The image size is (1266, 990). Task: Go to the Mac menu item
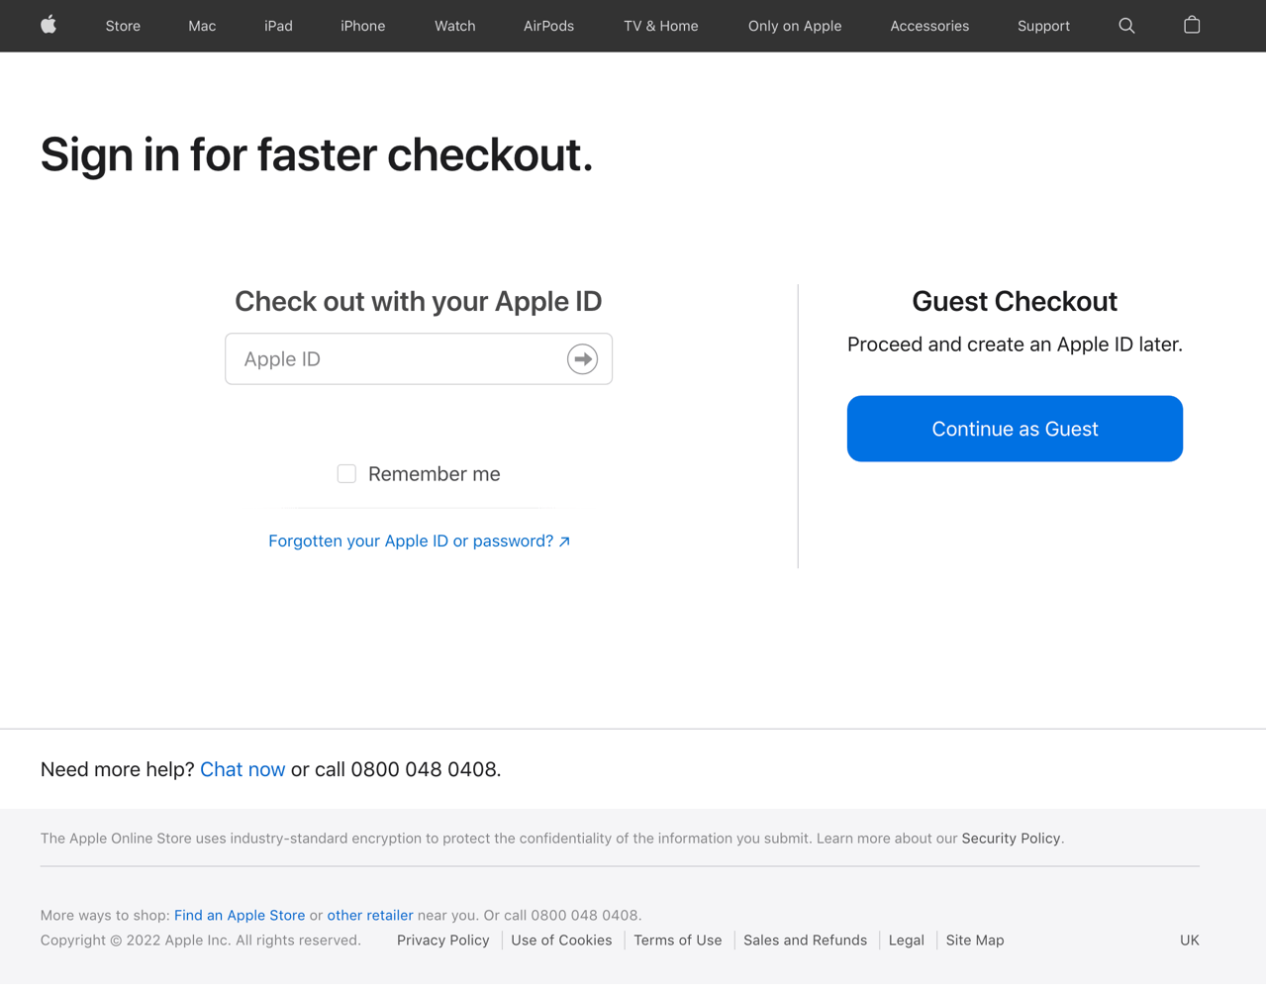coord(202,27)
